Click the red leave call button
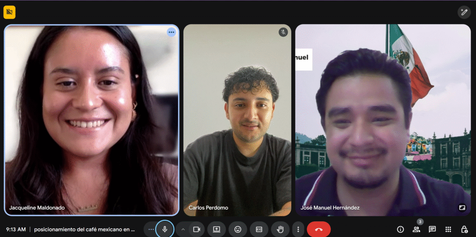476x237 pixels. click(x=318, y=229)
